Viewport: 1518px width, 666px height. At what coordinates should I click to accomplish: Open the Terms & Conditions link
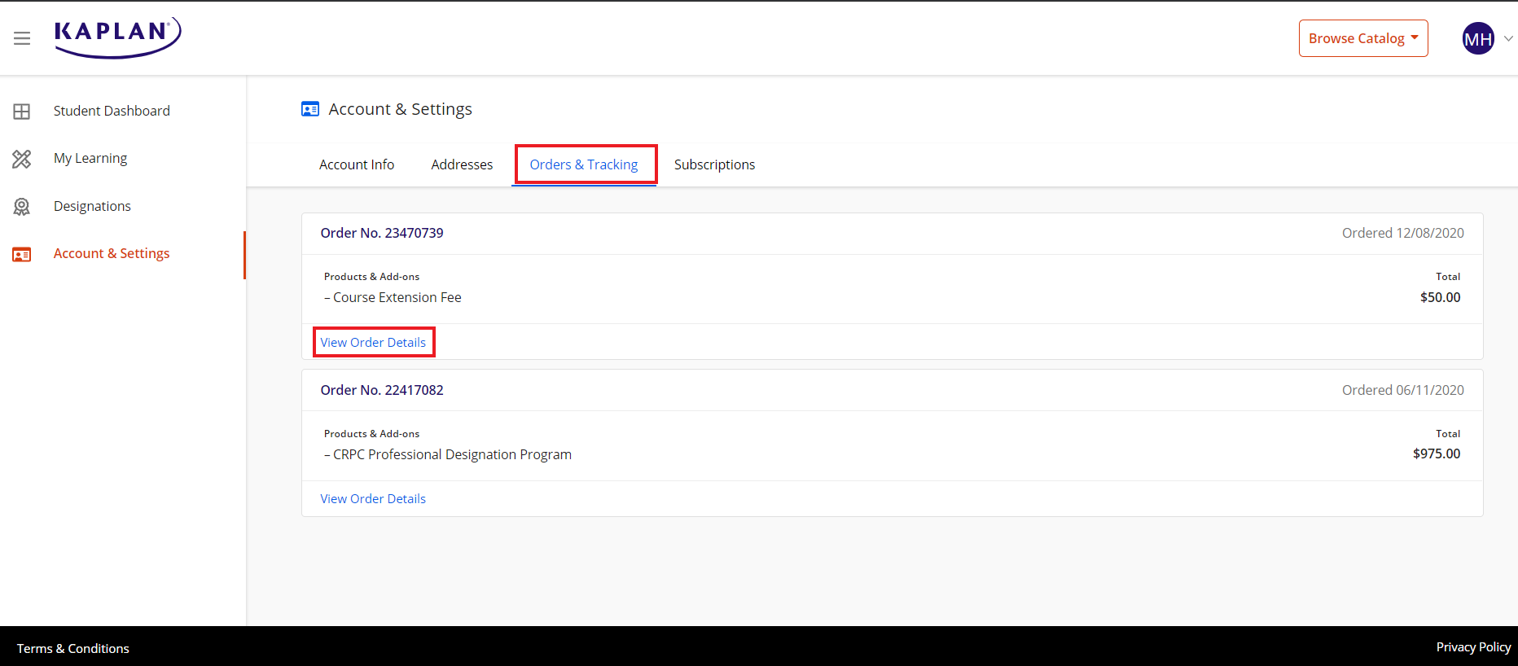tap(73, 648)
